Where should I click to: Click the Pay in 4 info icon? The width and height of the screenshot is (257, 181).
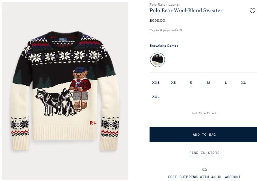pos(181,30)
